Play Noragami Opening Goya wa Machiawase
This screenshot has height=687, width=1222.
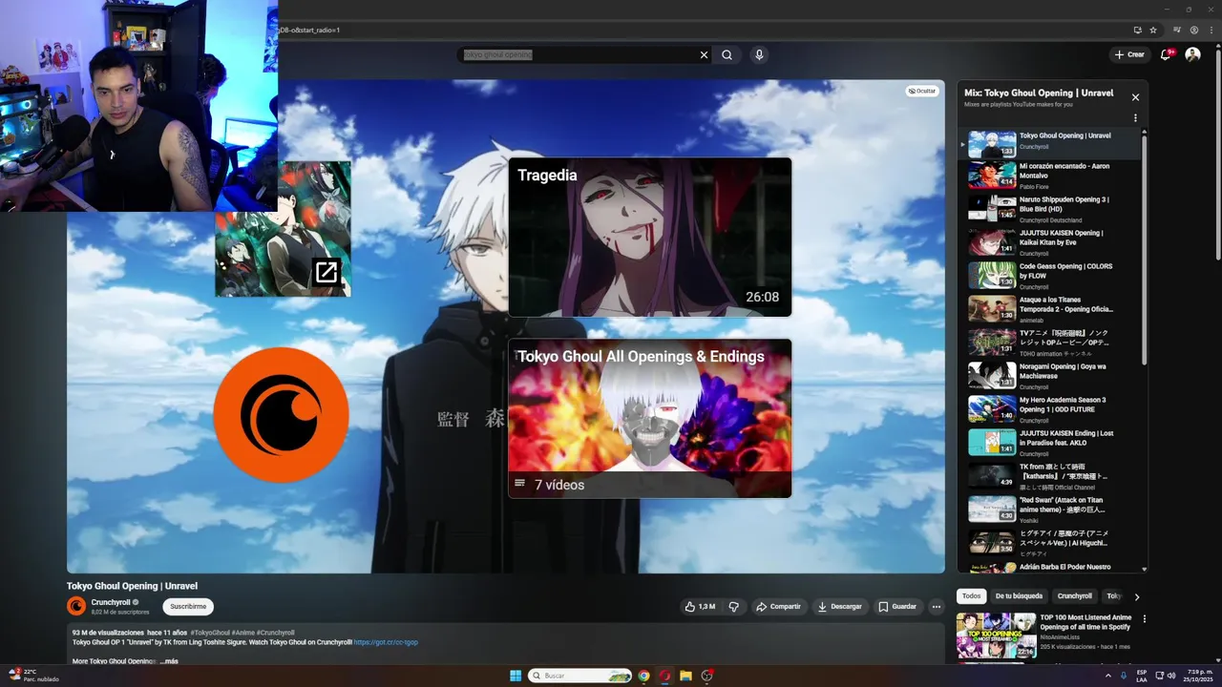coord(1050,376)
